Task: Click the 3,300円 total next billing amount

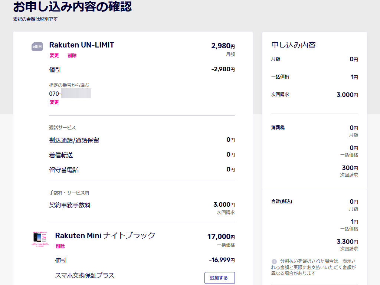Action: pyautogui.click(x=347, y=242)
